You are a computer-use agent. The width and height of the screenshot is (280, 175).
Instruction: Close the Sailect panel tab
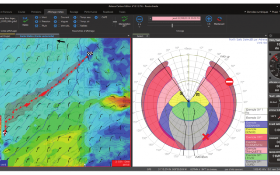(x=146, y=36)
